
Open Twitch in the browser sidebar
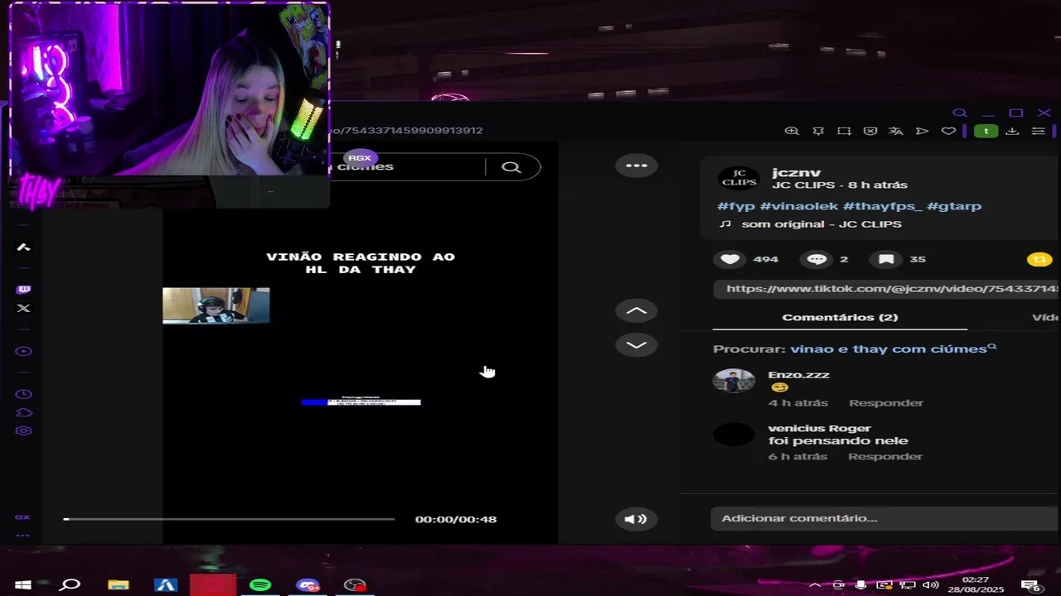pos(23,290)
